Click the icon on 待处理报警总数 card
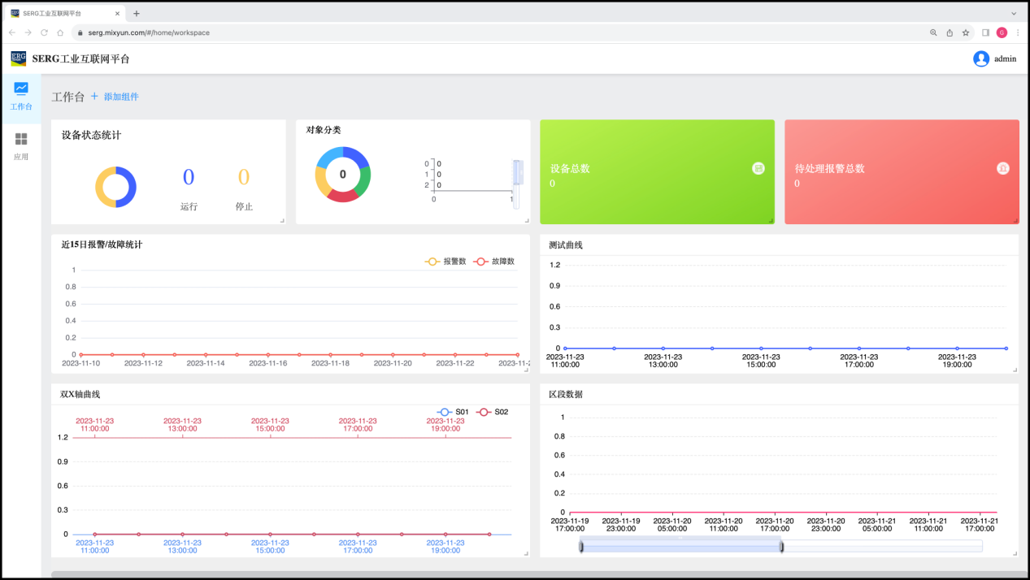Screen dimensions: 1030x580 (x=1003, y=168)
